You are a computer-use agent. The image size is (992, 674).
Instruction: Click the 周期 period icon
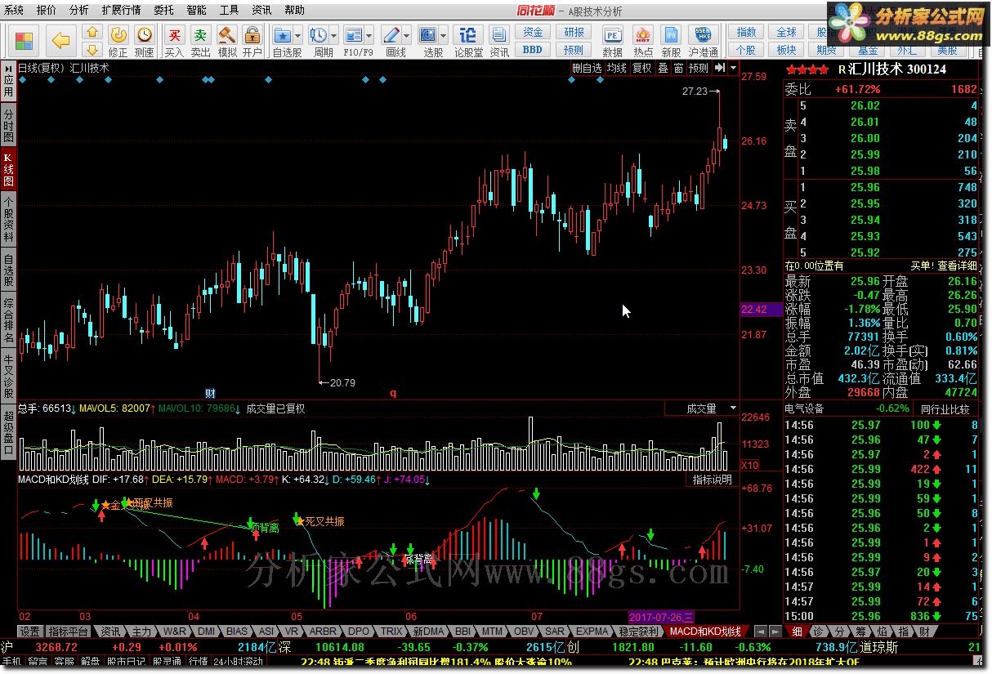tap(319, 35)
